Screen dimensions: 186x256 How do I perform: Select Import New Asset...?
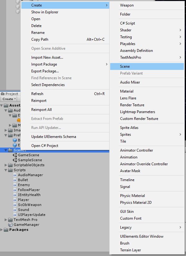tap(65, 57)
